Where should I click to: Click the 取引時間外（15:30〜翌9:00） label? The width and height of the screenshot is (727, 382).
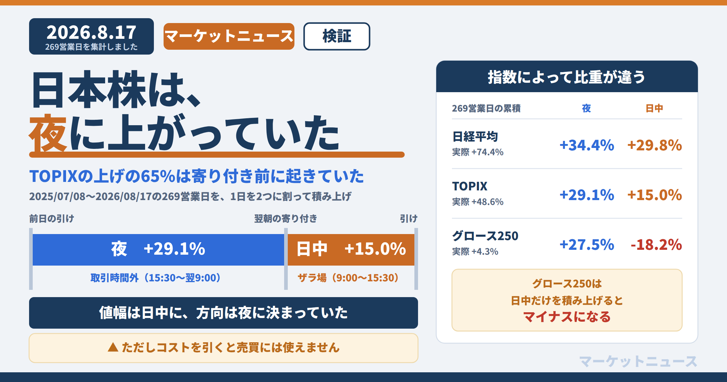click(155, 278)
